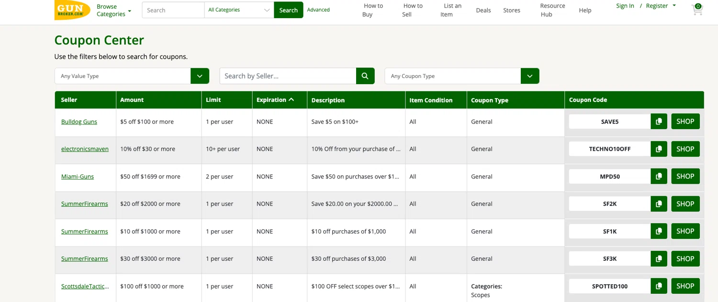The image size is (718, 302).
Task: Open SummerFirearms link in the SF3K row
Action: pyautogui.click(x=85, y=258)
